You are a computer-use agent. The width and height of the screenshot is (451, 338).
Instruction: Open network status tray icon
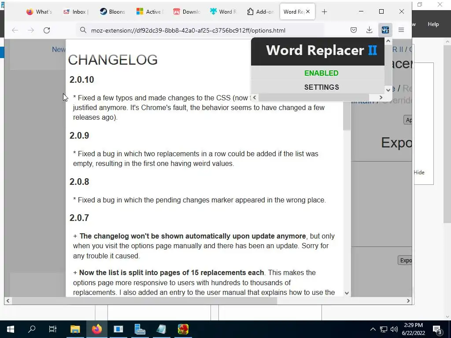click(x=384, y=329)
